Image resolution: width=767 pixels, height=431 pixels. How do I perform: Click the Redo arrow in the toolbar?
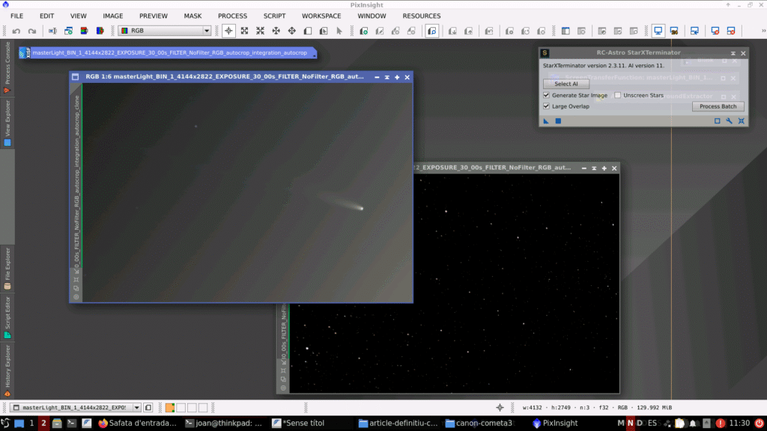(x=32, y=31)
